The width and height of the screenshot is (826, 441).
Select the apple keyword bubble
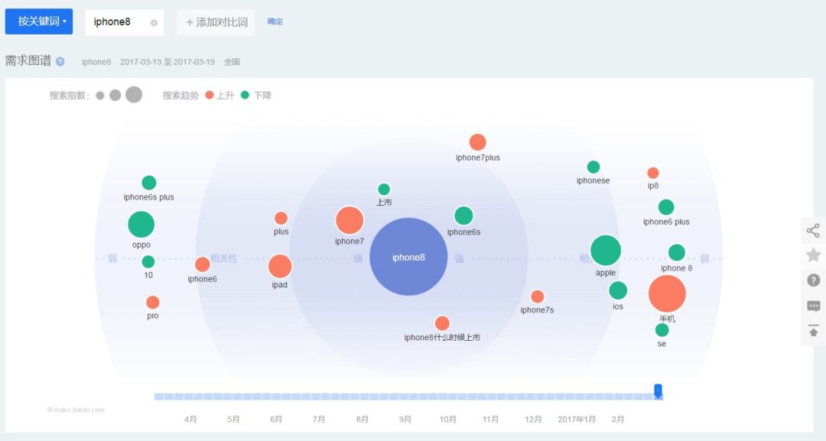(605, 249)
